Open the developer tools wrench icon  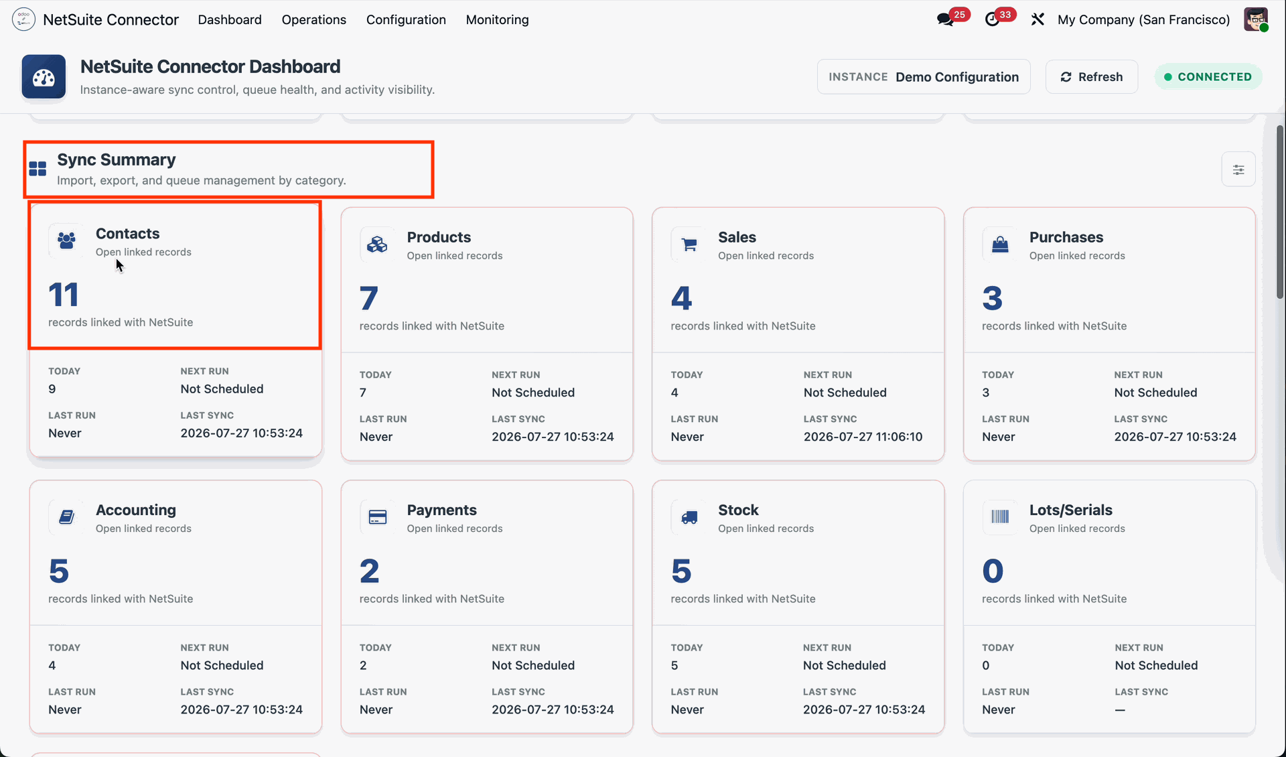coord(1038,19)
